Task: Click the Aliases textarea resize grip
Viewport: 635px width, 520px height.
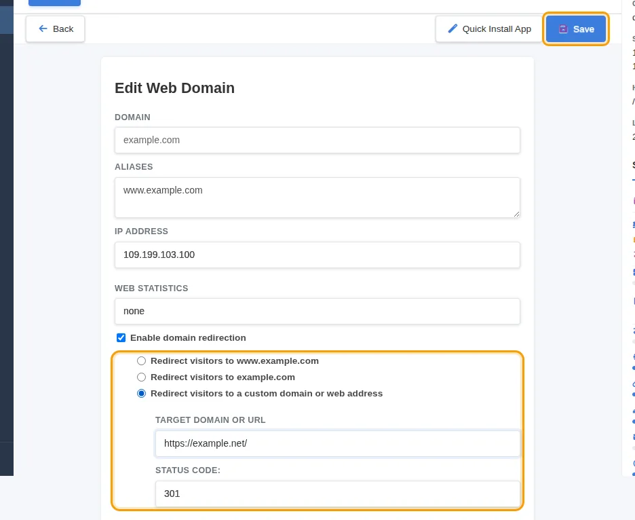Action: pyautogui.click(x=516, y=214)
